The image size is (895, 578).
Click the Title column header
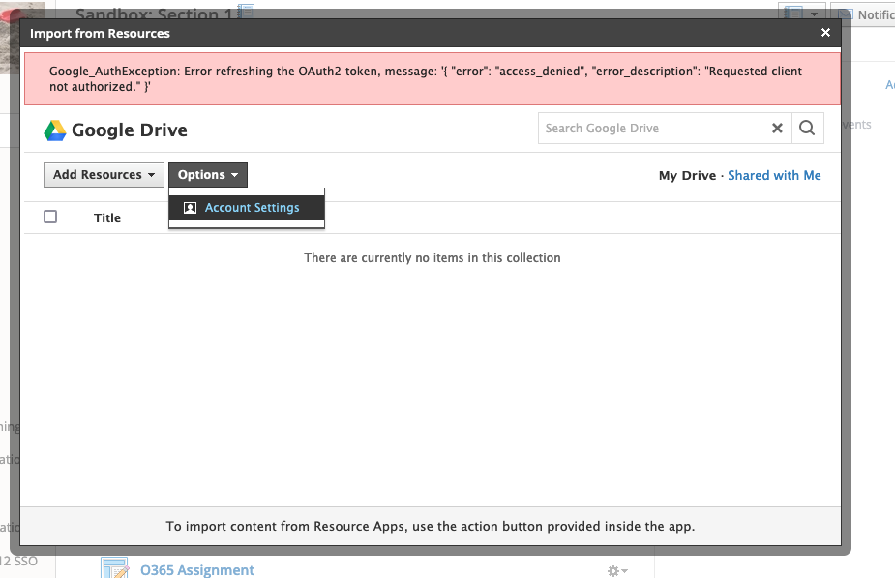(x=107, y=217)
